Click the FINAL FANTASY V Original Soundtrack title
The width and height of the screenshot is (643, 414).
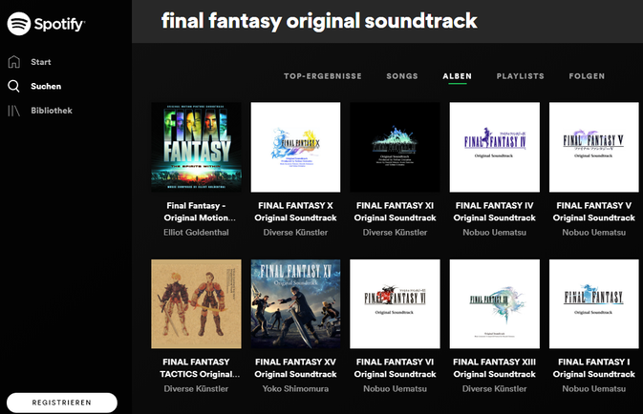tap(593, 212)
